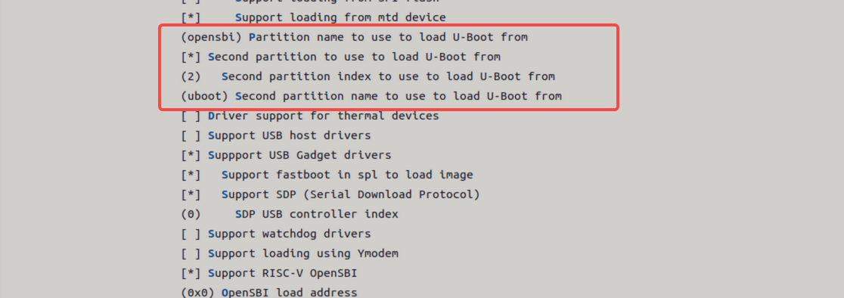The image size is (844, 298).
Task: Click the [*] marker beside Support fastboot
Action: click(x=191, y=175)
